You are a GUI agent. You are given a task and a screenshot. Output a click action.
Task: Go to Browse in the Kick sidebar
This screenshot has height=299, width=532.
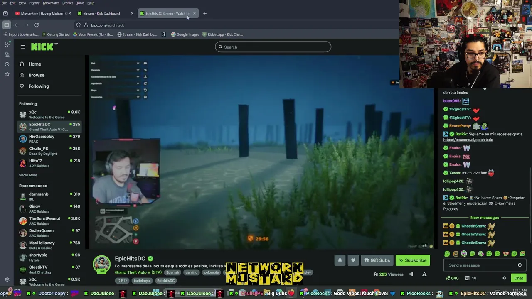pos(37,75)
